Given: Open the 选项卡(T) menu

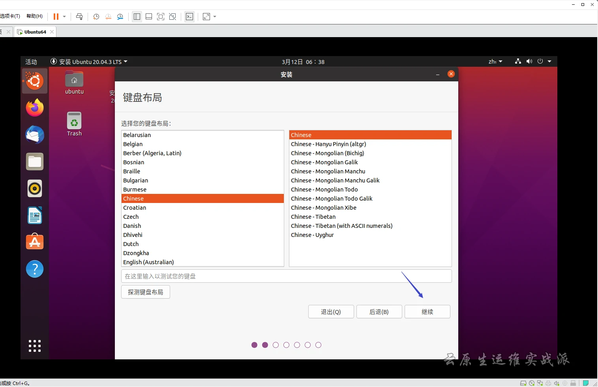Looking at the screenshot, I should pos(10,16).
